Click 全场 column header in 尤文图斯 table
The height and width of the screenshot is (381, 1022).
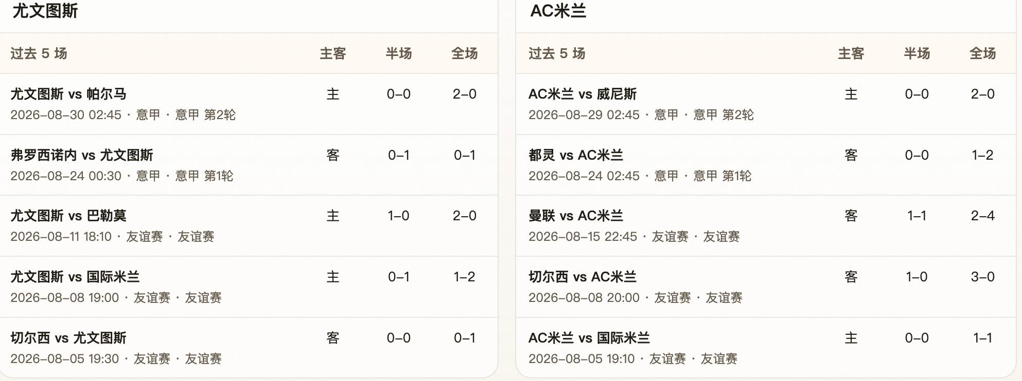click(x=465, y=53)
